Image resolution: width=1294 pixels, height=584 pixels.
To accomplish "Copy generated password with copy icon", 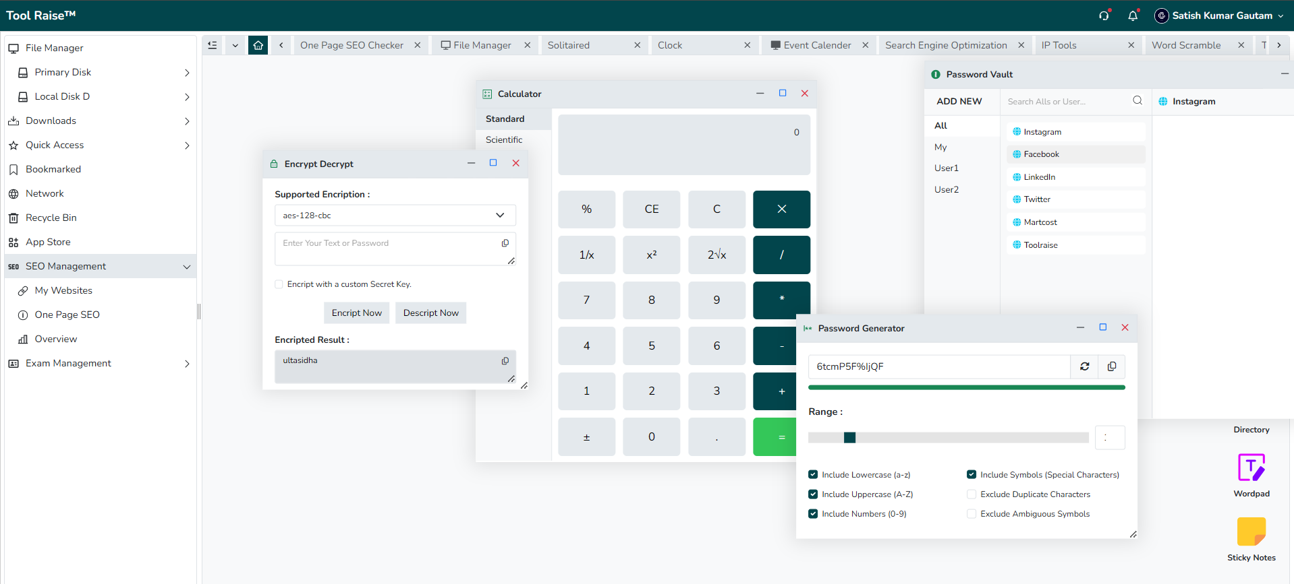I will click(x=1112, y=366).
